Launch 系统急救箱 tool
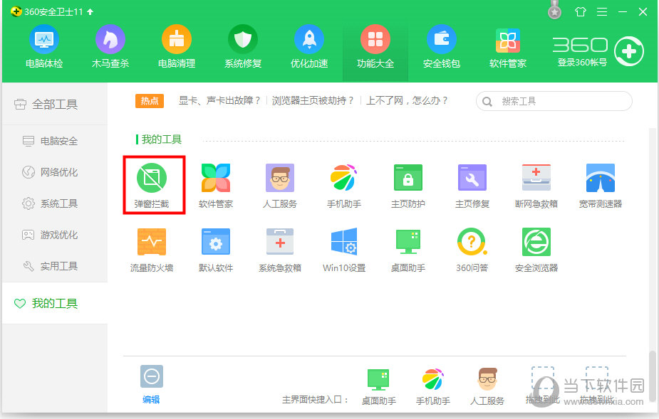The image size is (659, 419). coord(280,250)
